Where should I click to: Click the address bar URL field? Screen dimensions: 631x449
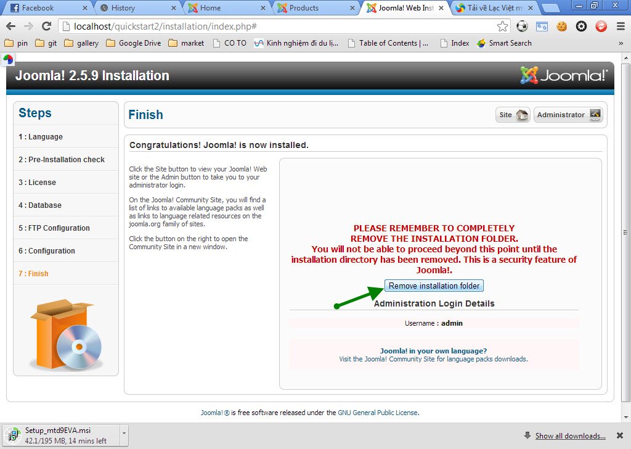click(277, 26)
